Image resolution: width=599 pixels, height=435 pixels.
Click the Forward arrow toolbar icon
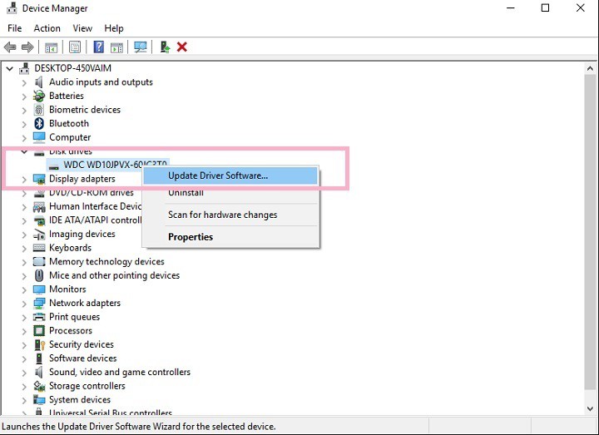pos(27,47)
